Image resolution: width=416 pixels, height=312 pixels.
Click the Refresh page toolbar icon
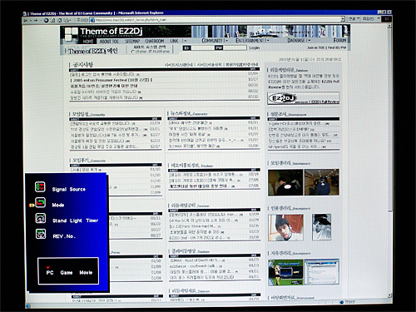pos(52,20)
